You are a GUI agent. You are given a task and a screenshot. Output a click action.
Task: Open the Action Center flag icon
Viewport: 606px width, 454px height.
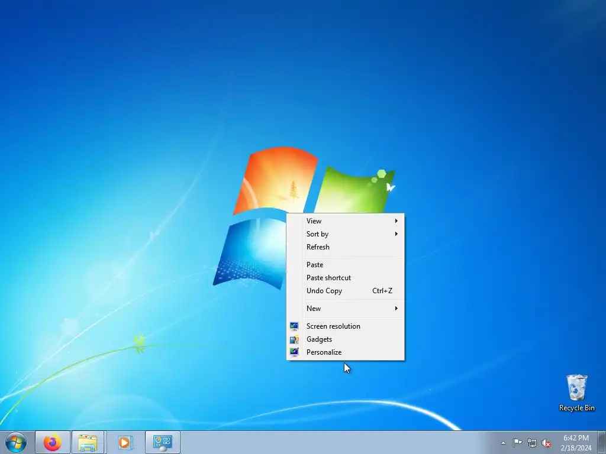[x=517, y=443]
